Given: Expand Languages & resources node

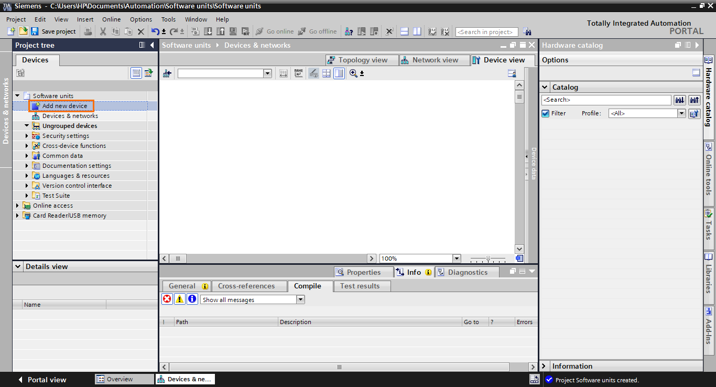Looking at the screenshot, I should tap(27, 176).
